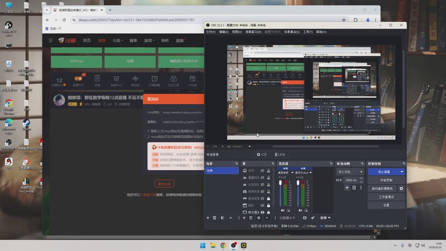This screenshot has width=446, height=251.
Task: Unlock the 排队 source with its lock icon
Action: coord(268,205)
